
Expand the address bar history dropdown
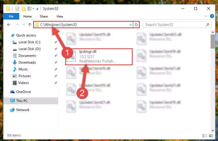pos(131,25)
